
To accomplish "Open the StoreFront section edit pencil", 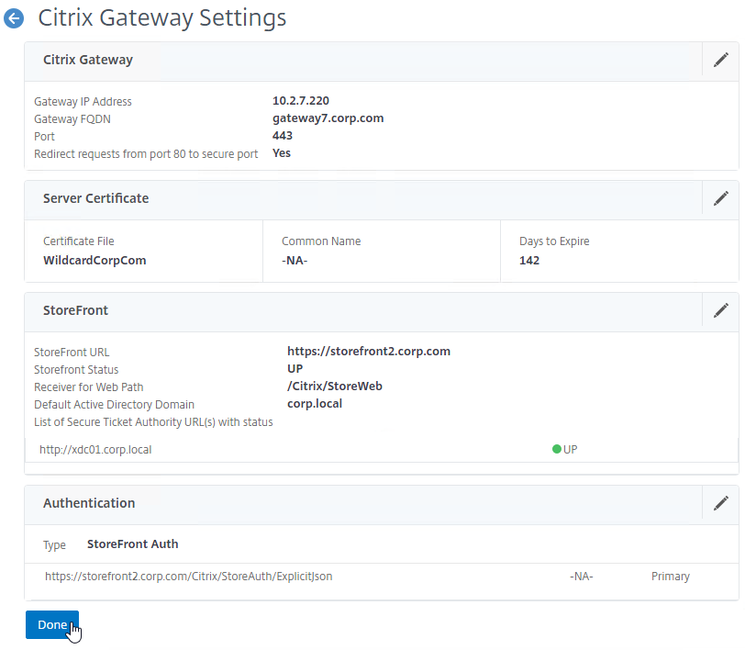I will click(x=721, y=310).
